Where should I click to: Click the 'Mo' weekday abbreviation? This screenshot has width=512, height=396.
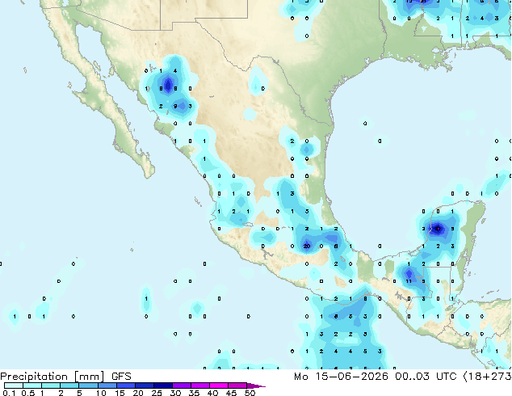point(301,377)
